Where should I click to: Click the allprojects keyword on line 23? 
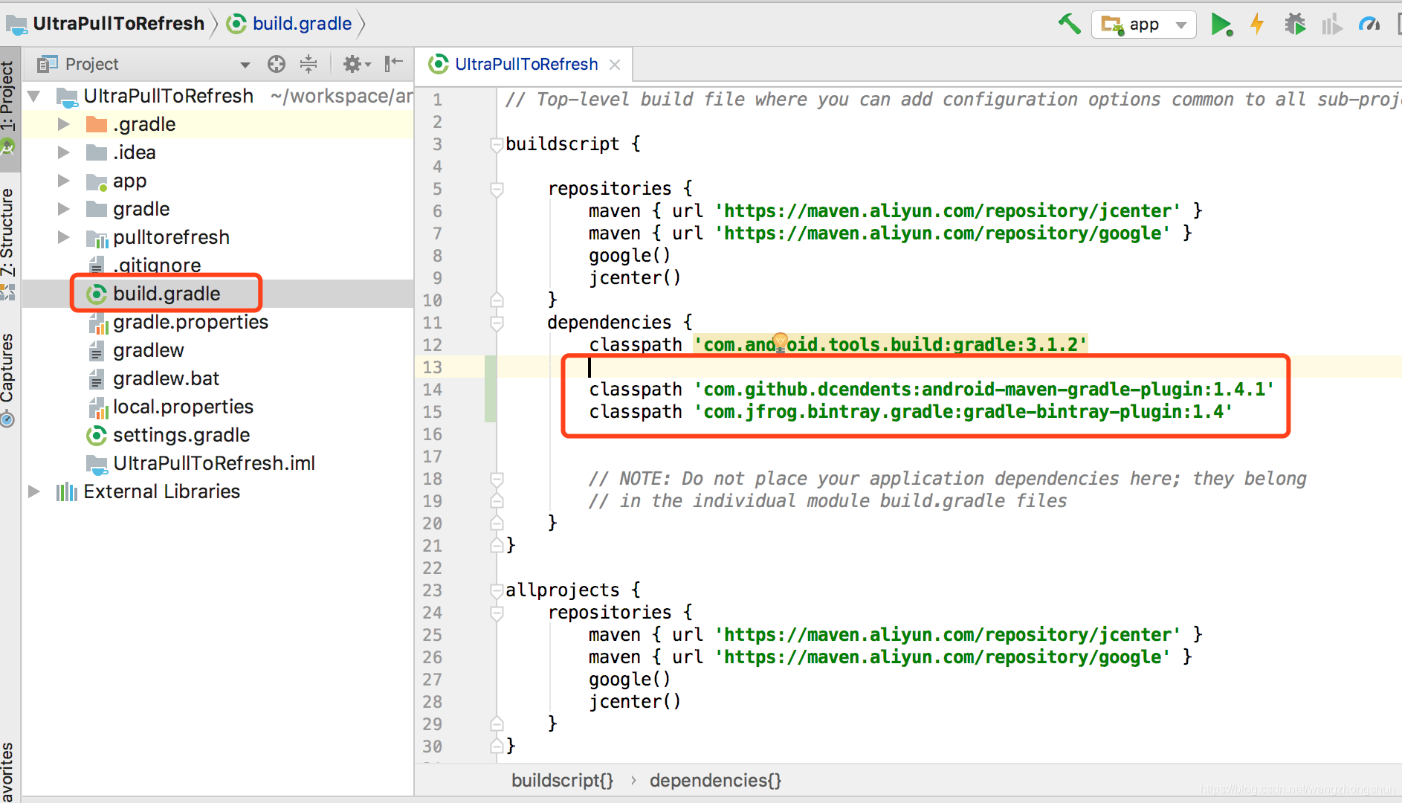point(562,590)
